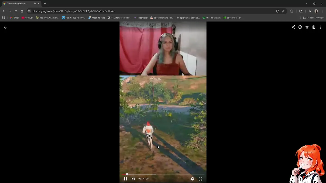
Task: Open the StreamElements bookmark
Action: point(162,18)
